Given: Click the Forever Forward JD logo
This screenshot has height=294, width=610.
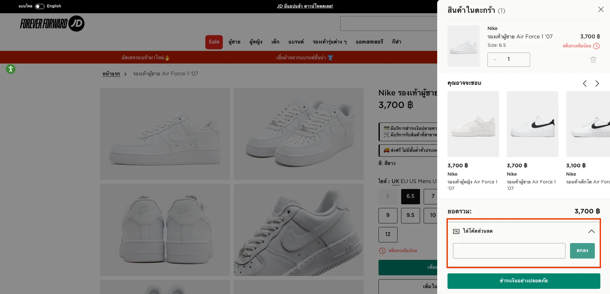Looking at the screenshot, I should [x=52, y=23].
